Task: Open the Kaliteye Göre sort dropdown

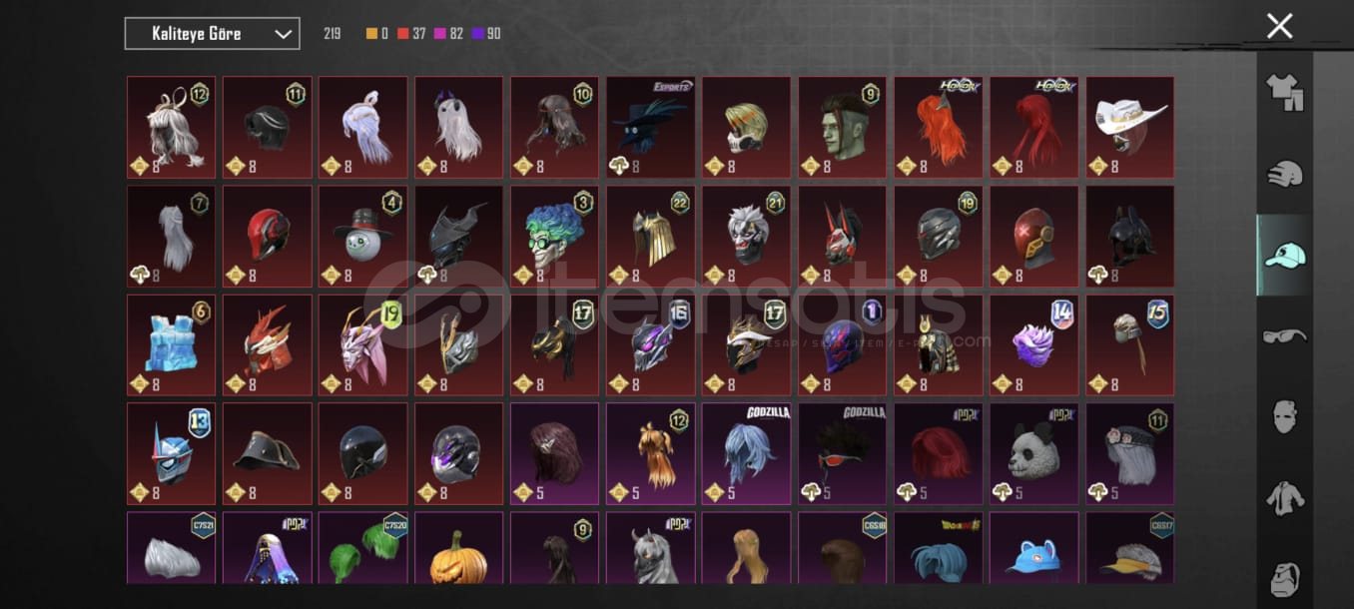Action: click(212, 34)
